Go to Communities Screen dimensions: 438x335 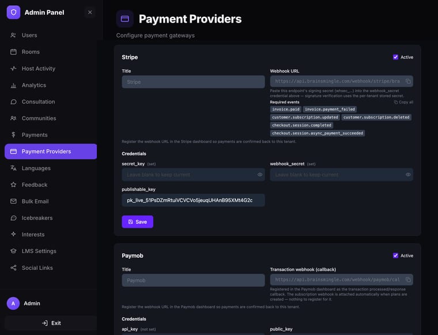(51, 118)
